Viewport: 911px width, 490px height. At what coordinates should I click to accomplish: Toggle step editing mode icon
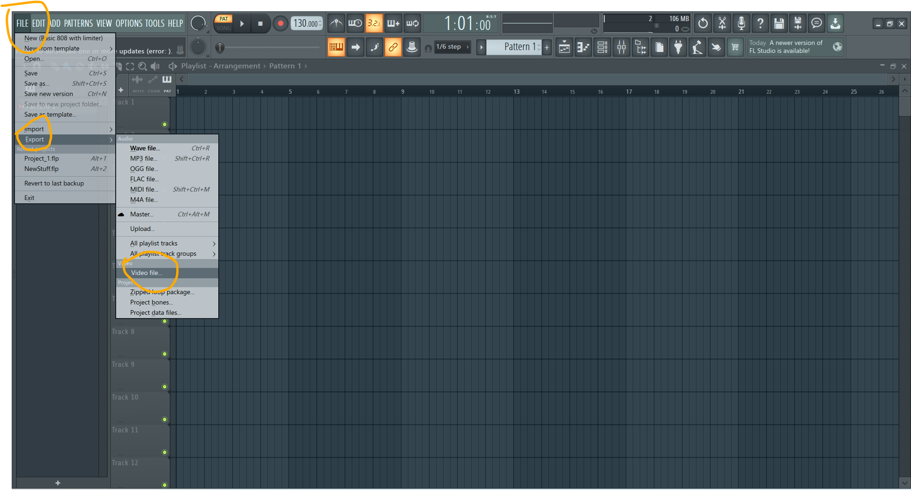click(374, 47)
